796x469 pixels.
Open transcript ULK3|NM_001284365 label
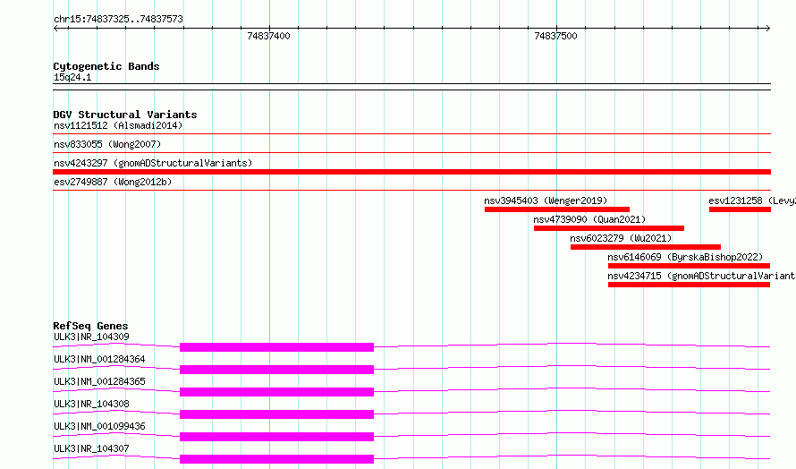pos(99,381)
